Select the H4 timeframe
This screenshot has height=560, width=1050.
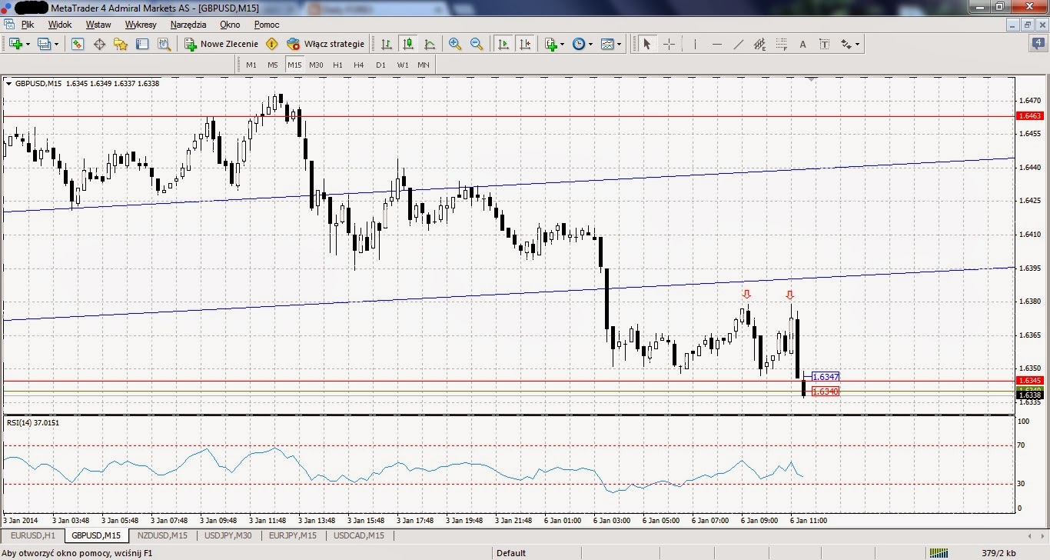point(359,65)
